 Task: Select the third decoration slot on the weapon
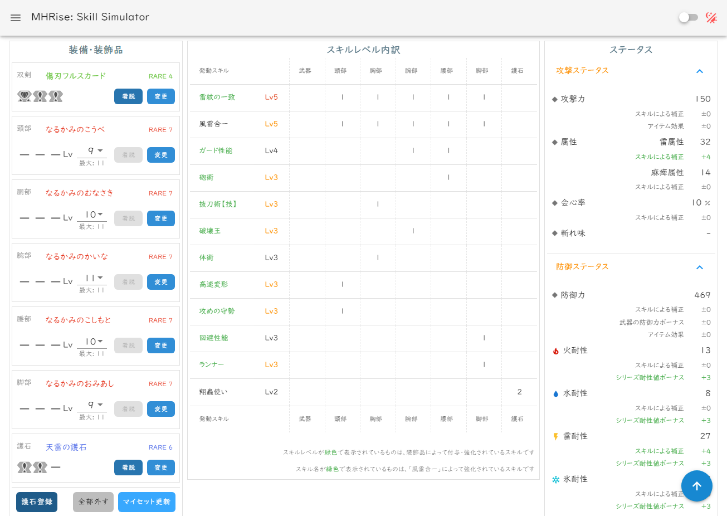click(x=56, y=96)
